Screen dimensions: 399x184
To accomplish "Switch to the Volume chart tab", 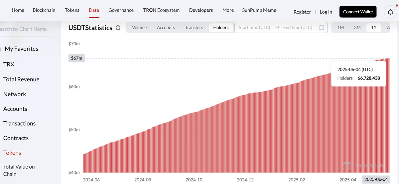I will (x=139, y=27).
